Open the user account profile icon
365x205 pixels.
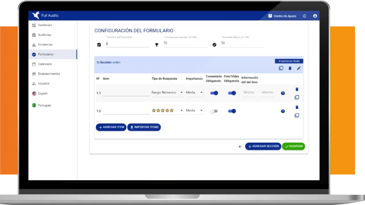tap(315, 16)
